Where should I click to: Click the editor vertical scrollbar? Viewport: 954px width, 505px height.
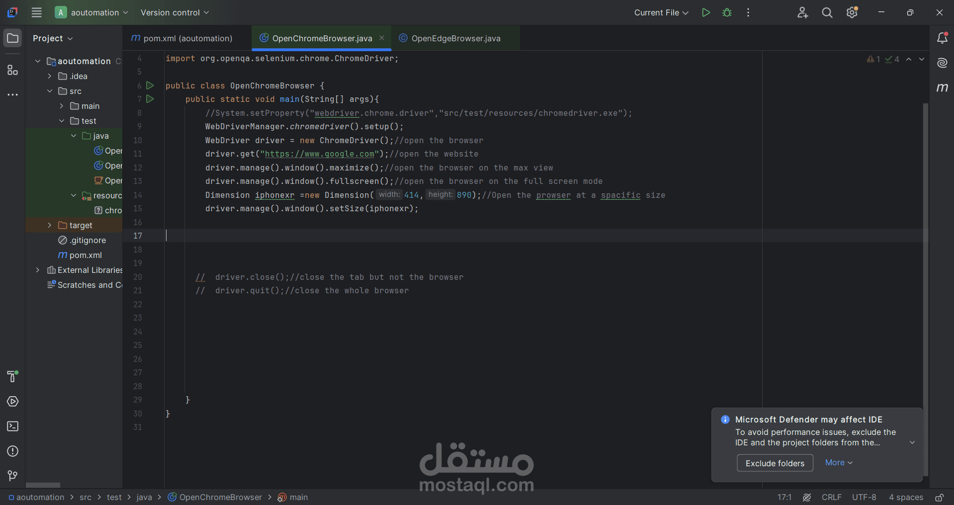point(925,289)
